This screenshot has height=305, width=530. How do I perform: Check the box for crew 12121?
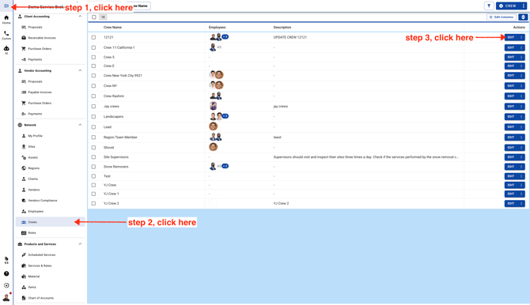[93, 37]
